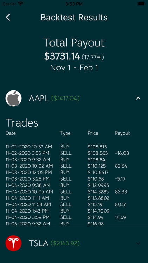Image resolution: width=148 pixels, height=263 pixels.
Task: Tap the battery icon in status bar
Action: point(141,4)
